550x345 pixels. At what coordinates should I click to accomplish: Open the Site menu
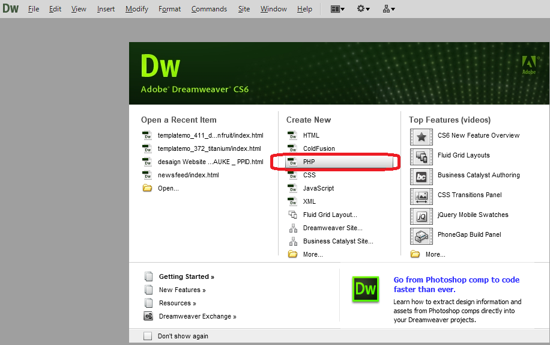pos(244,9)
